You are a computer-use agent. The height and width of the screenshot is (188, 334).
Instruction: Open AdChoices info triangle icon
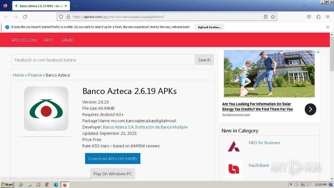pos(314,52)
